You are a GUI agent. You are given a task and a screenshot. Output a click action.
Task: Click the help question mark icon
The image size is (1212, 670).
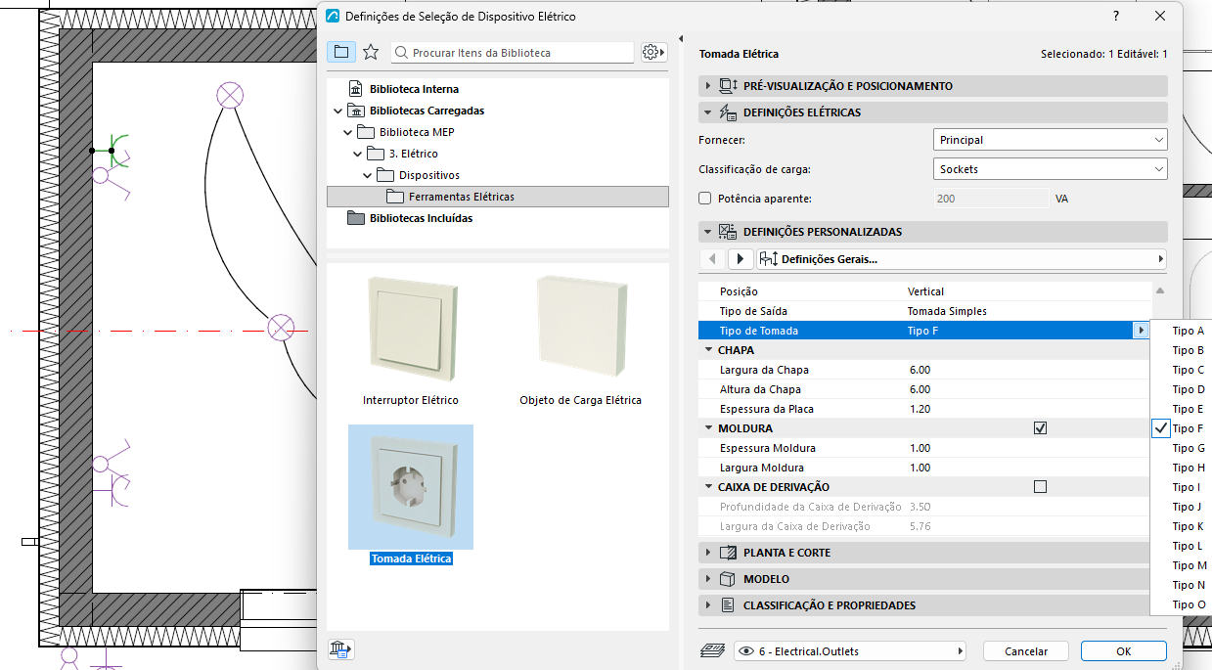[x=1116, y=17]
